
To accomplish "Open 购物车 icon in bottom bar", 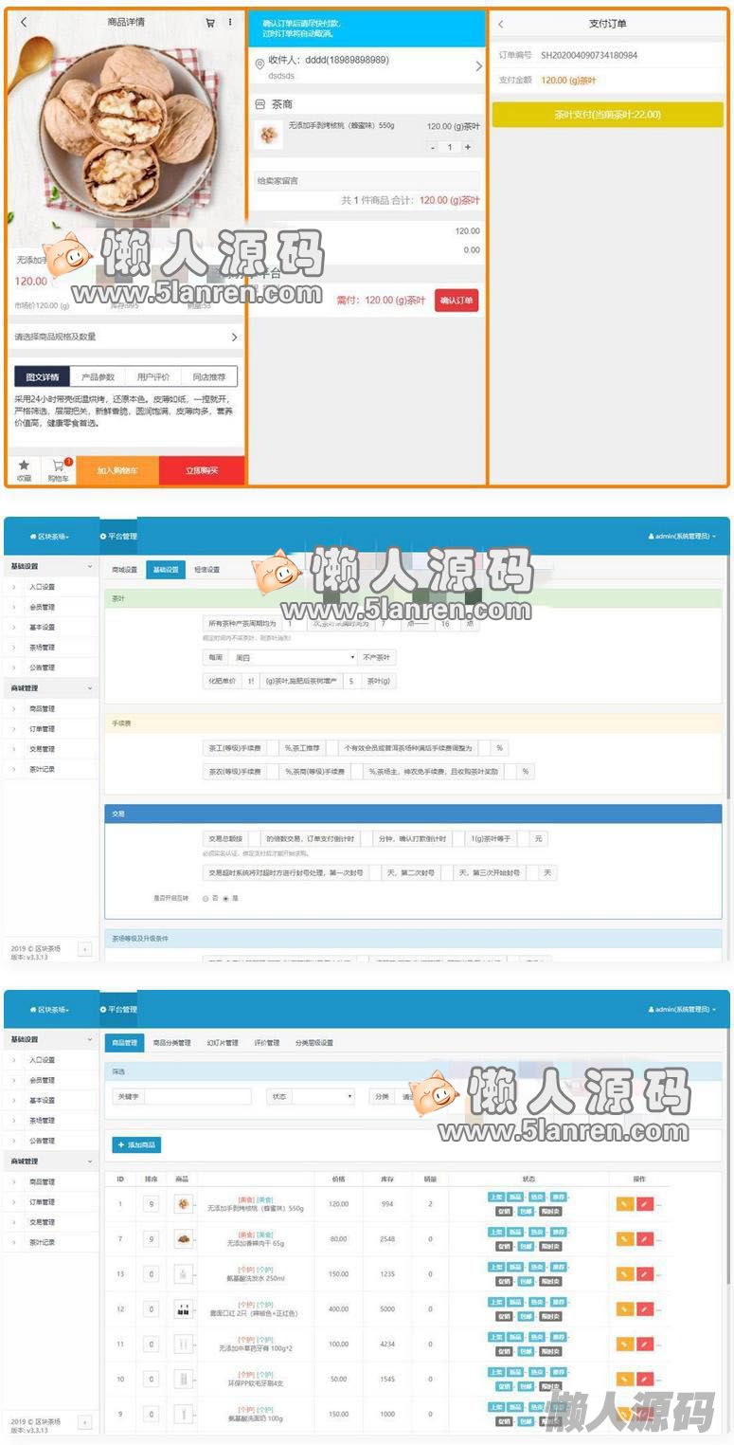I will [x=60, y=466].
